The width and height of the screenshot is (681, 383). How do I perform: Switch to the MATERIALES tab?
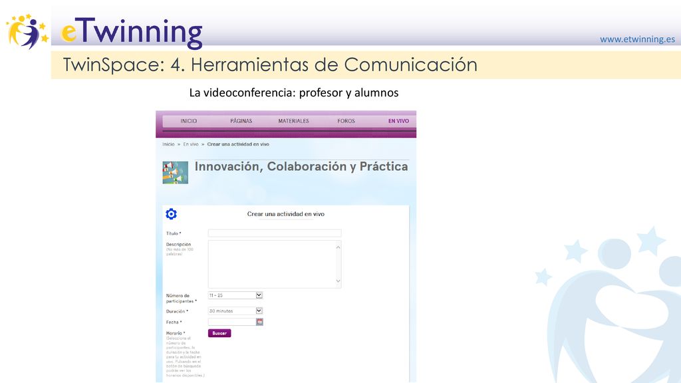click(293, 121)
